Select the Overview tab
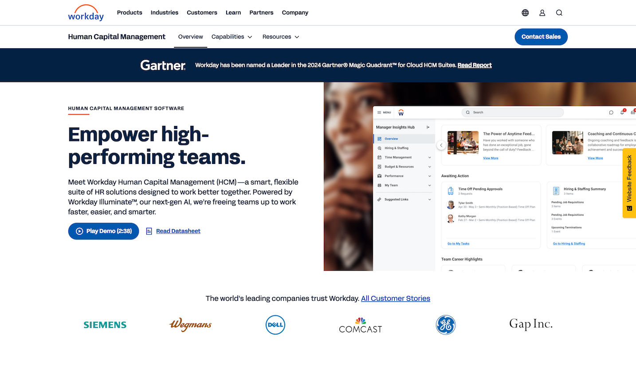 pyautogui.click(x=191, y=37)
